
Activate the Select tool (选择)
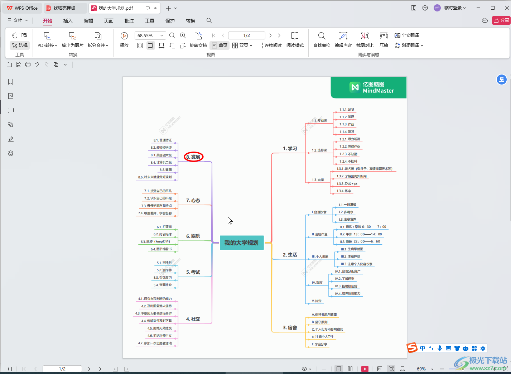point(20,45)
